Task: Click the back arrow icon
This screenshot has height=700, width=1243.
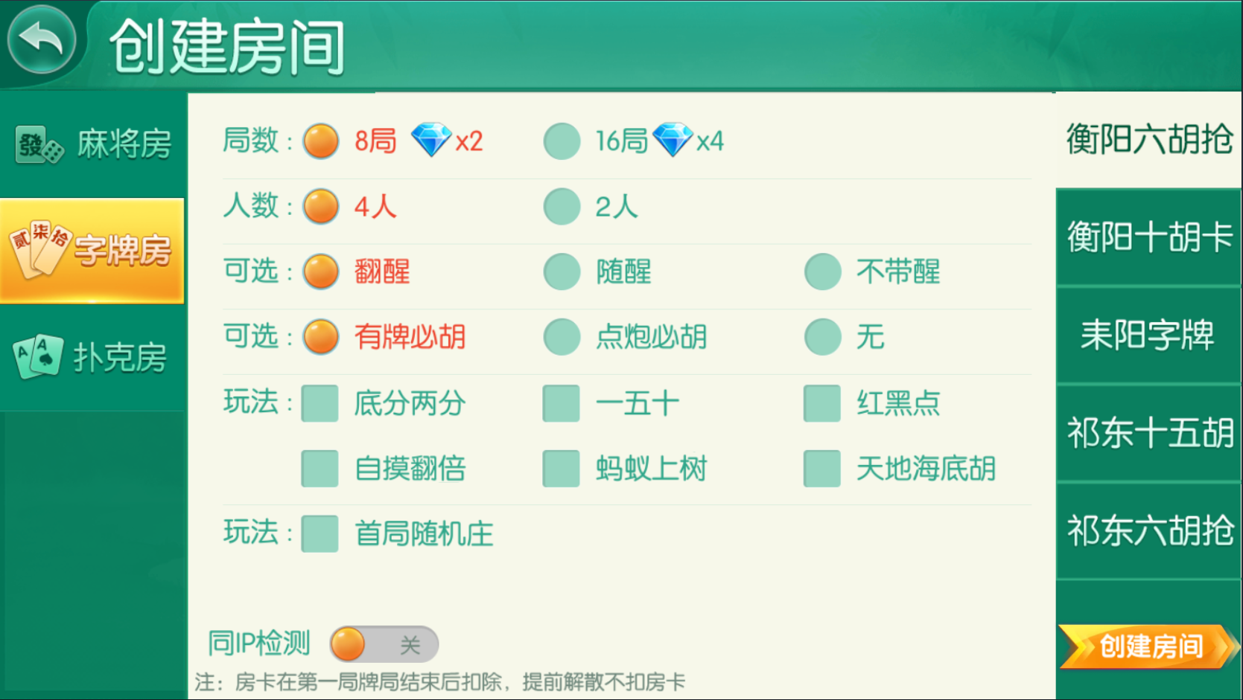Action: click(42, 39)
